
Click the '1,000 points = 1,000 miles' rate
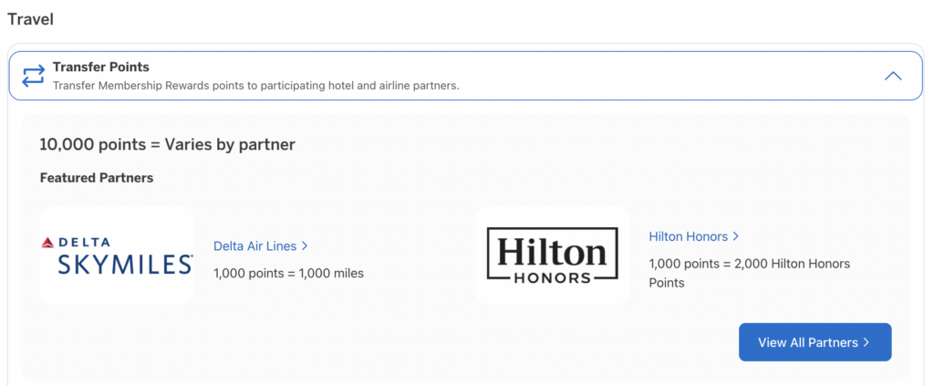pyautogui.click(x=288, y=273)
